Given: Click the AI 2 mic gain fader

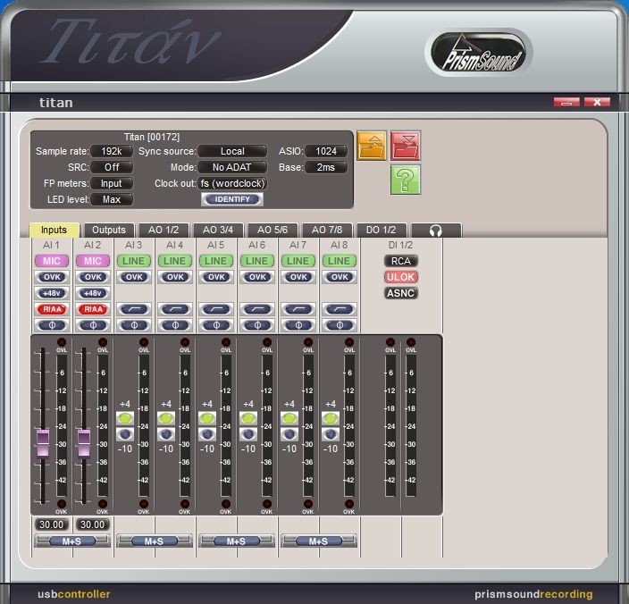Looking at the screenshot, I should 84,443.
